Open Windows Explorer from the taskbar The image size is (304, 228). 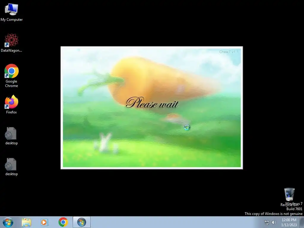point(26,222)
